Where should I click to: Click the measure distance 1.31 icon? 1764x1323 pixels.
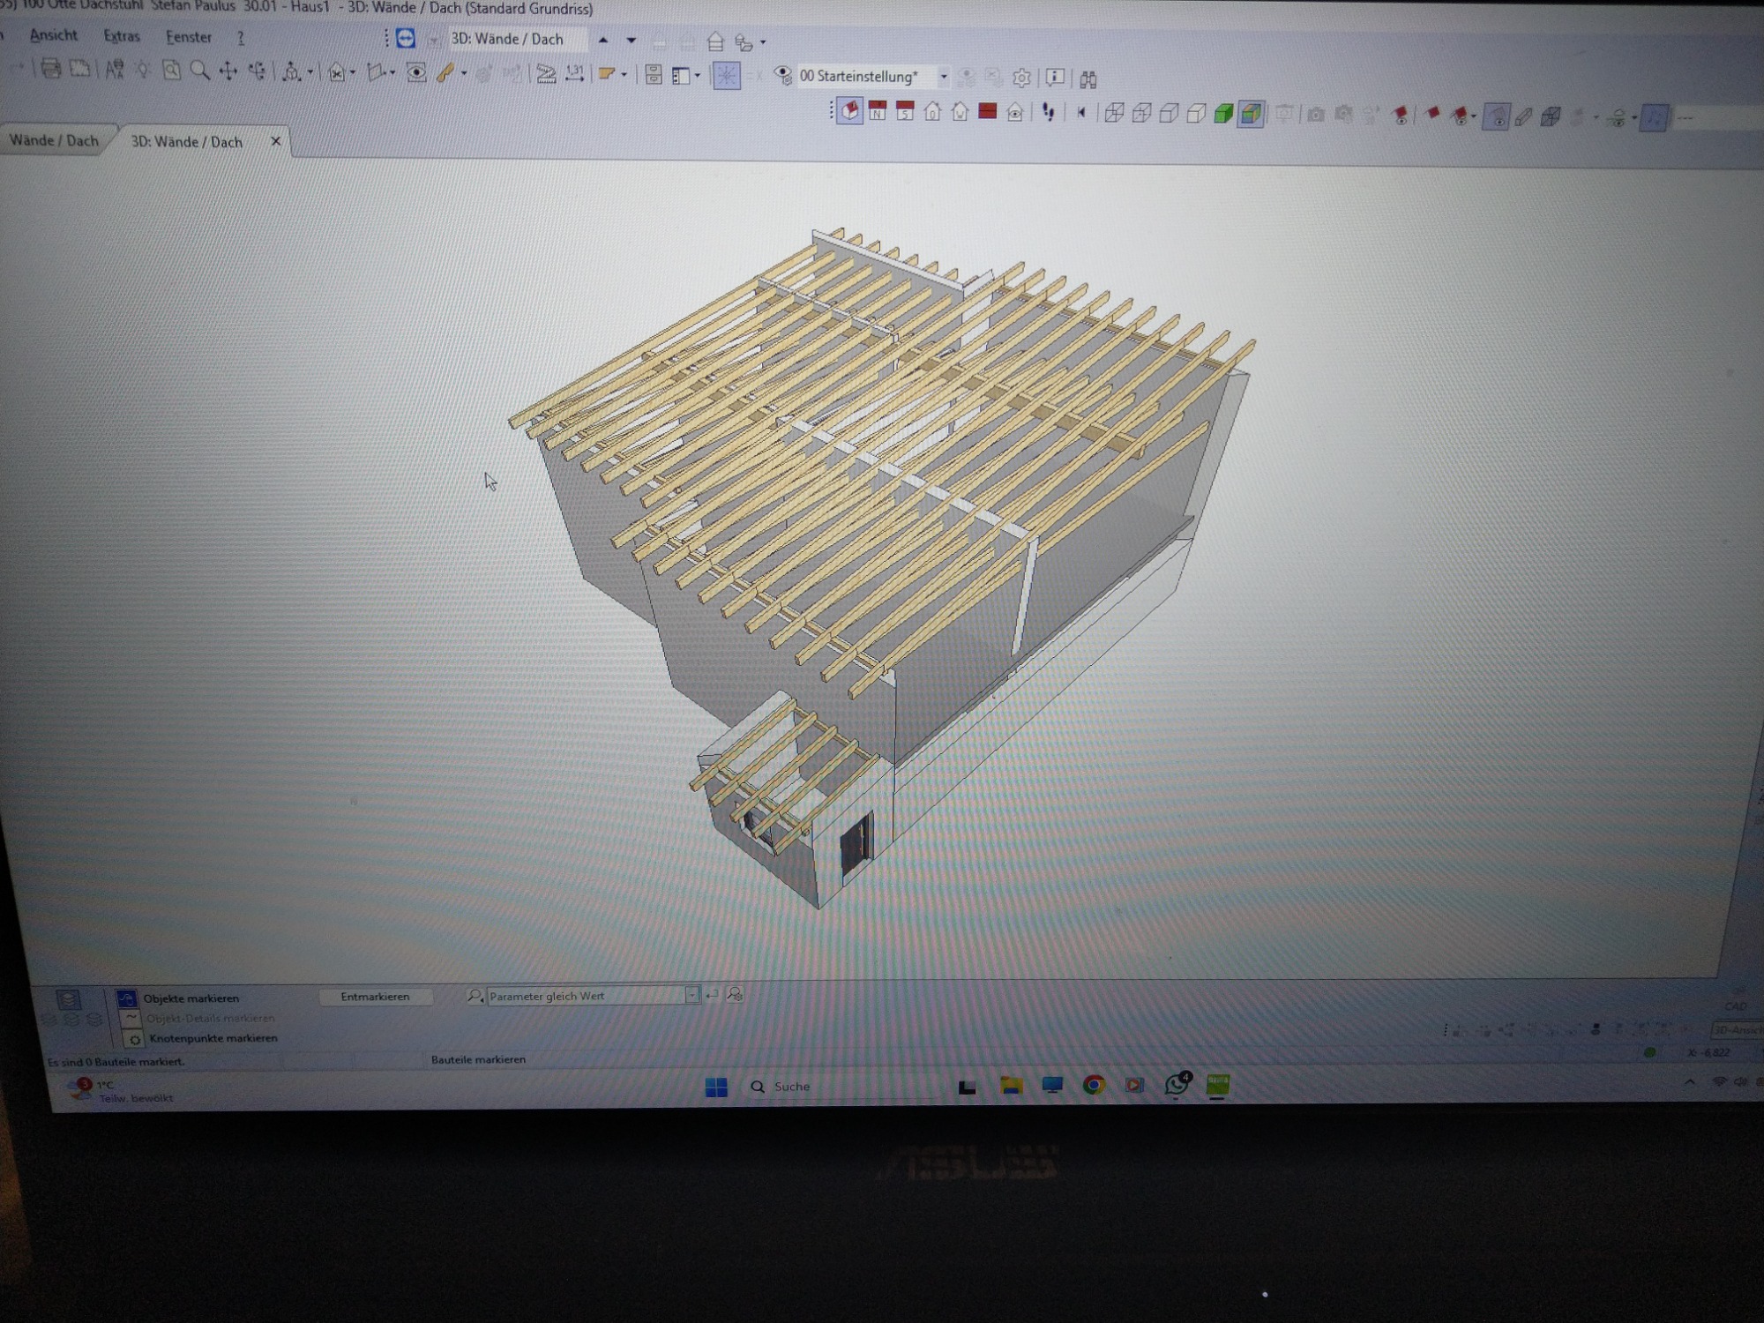click(574, 73)
